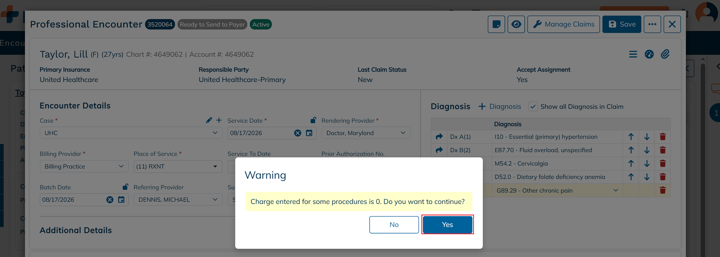Move M54.2 Cervicalgia diagnosis down
The width and height of the screenshot is (720, 257).
click(647, 163)
